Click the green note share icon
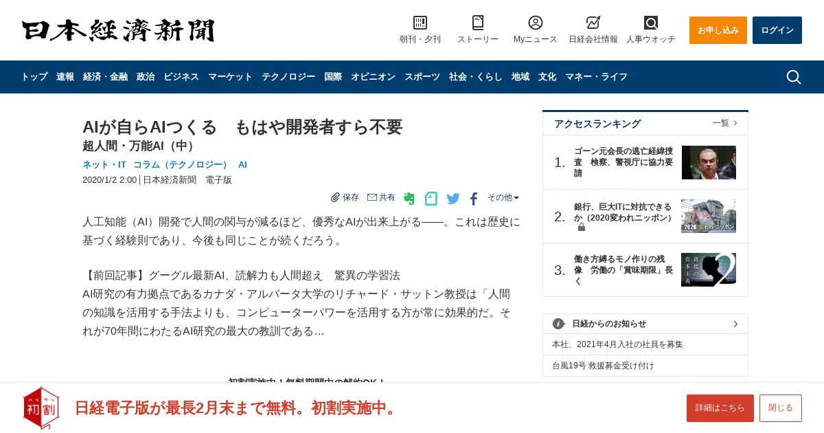The height and width of the screenshot is (433, 824). coord(431,199)
